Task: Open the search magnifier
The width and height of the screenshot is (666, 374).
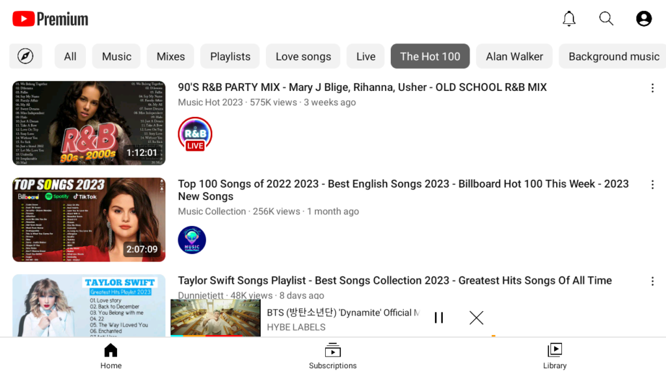Action: click(606, 19)
